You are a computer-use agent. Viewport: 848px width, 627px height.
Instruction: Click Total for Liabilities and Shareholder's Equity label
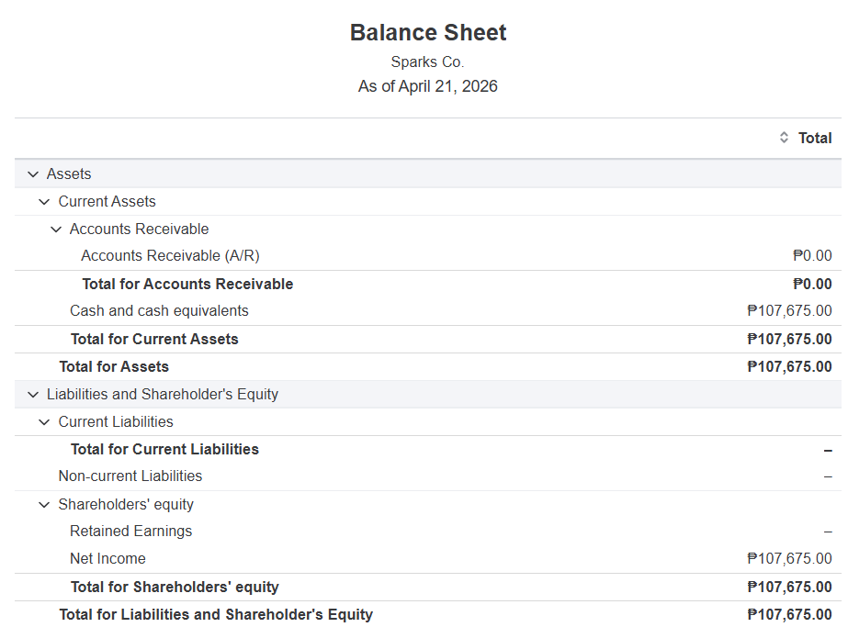[x=216, y=615]
